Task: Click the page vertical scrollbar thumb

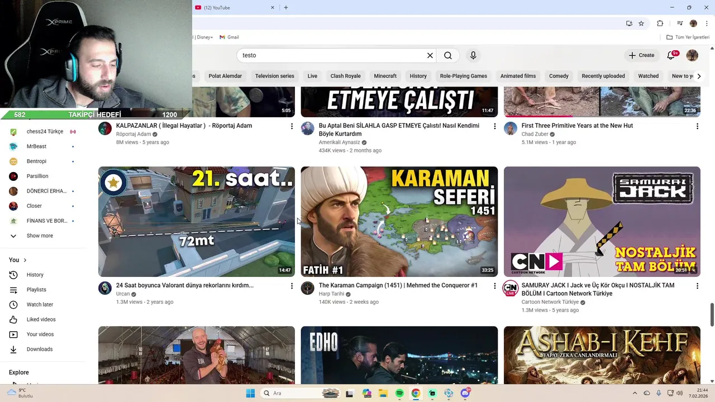Action: coord(712,315)
